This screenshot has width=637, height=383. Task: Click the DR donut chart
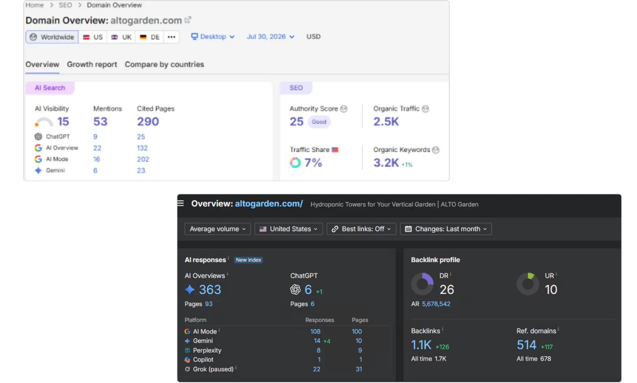point(422,284)
